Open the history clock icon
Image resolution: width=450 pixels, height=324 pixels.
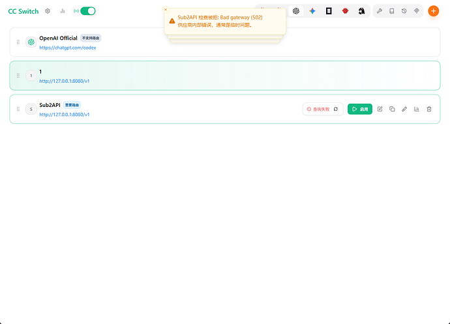point(404,11)
